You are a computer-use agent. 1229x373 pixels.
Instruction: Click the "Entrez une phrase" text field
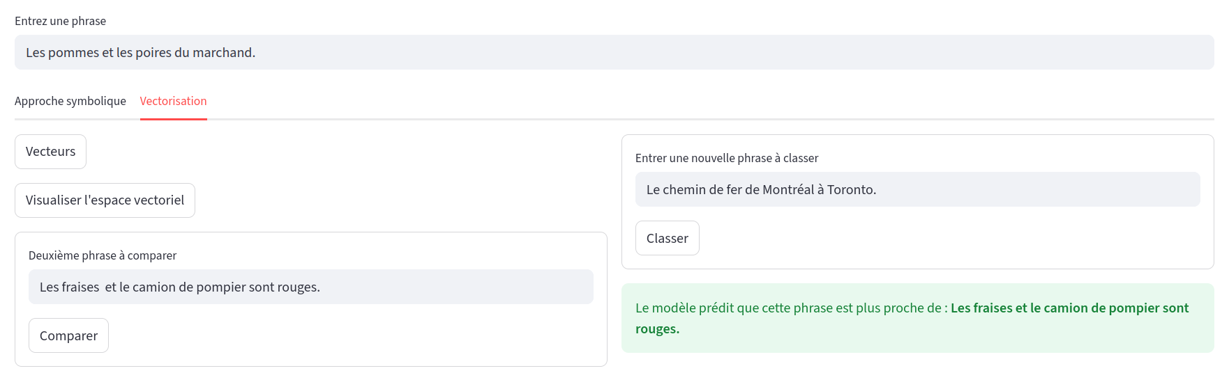614,52
